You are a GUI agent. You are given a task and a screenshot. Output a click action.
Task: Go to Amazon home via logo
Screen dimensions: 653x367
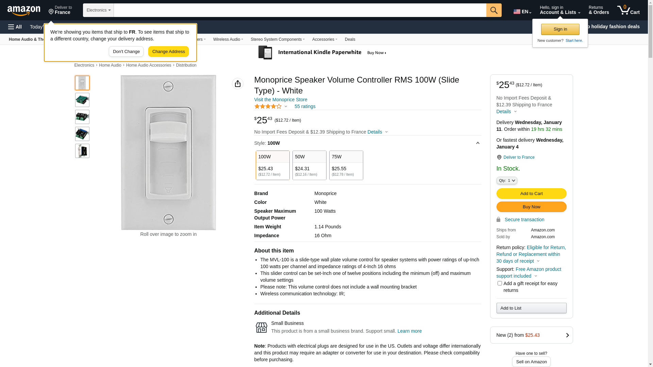pos(24,11)
